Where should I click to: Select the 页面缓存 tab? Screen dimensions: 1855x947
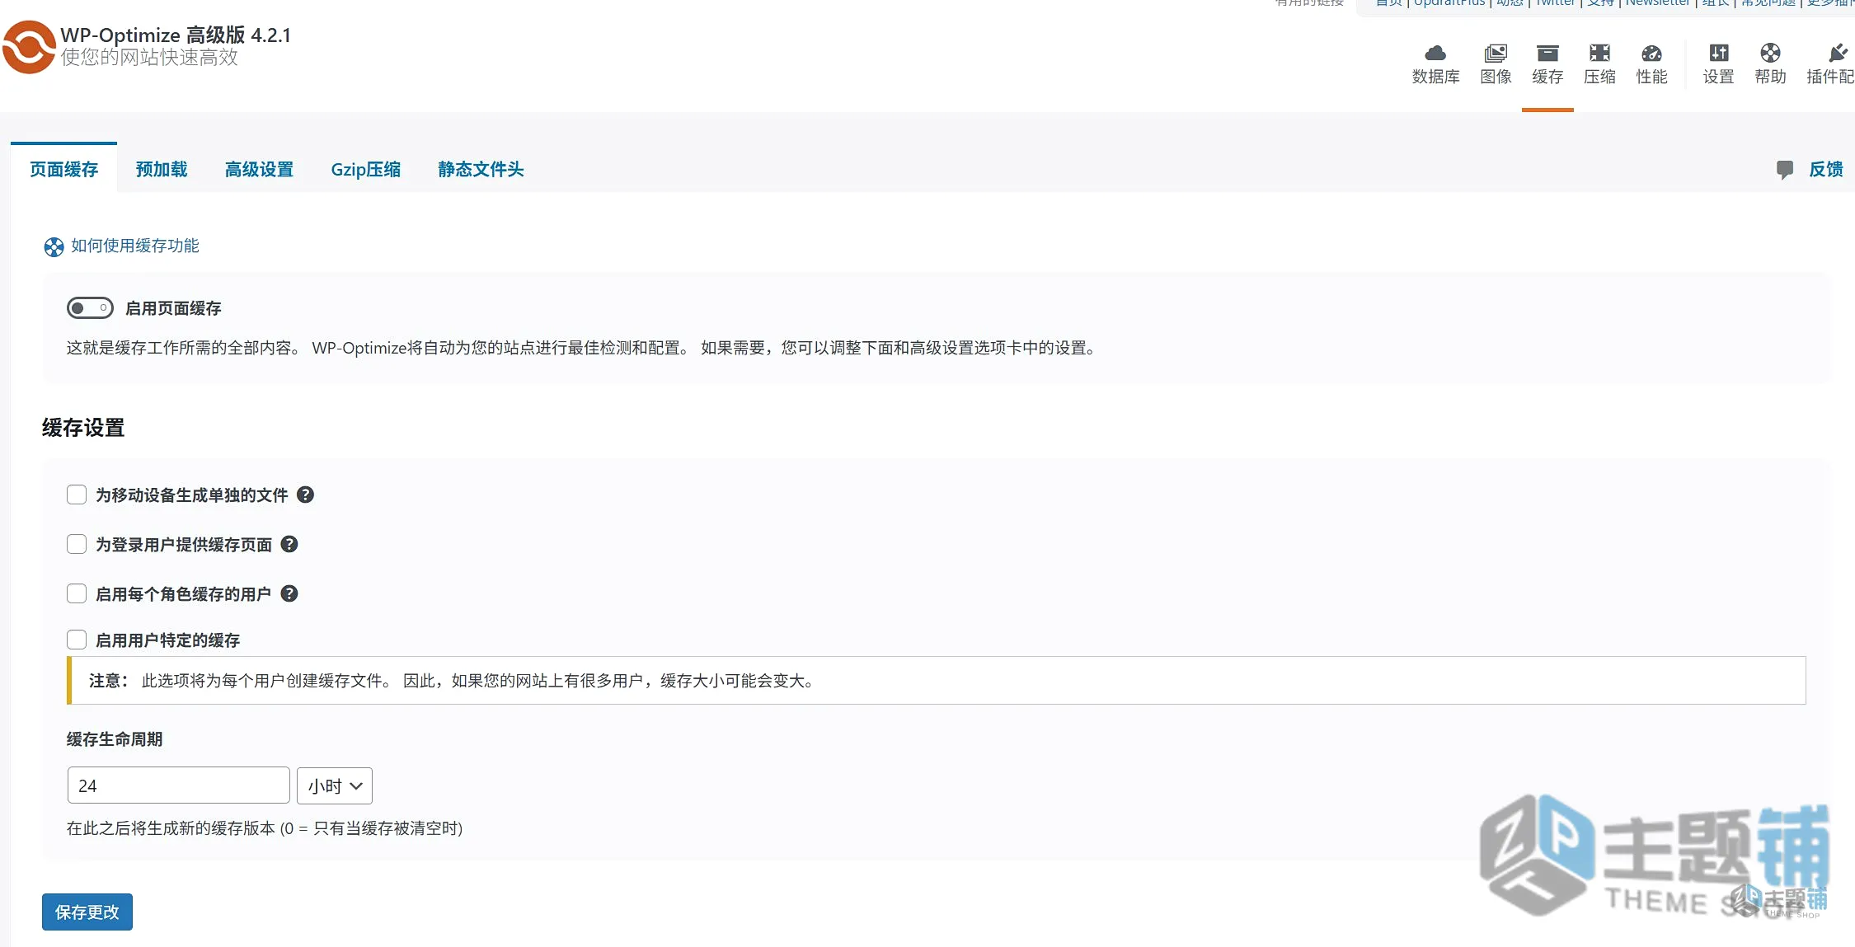click(x=63, y=169)
